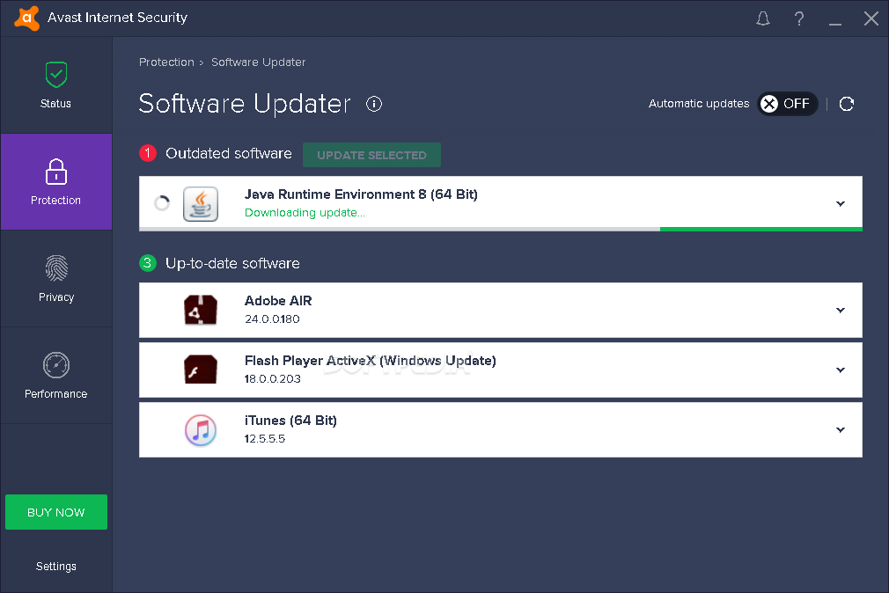889x593 pixels.
Task: Click the green up-to-date count badge
Action: (x=148, y=263)
